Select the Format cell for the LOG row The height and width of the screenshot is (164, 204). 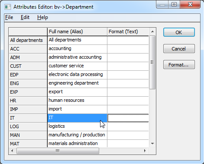128,126
